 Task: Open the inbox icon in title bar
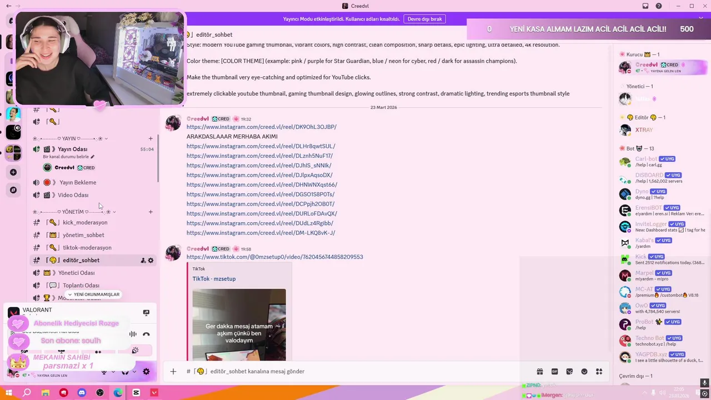click(645, 6)
